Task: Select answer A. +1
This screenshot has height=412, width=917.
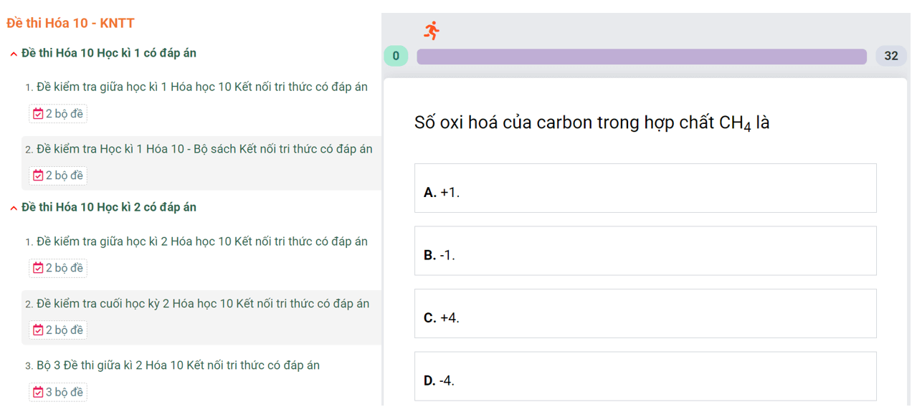Action: point(645,188)
